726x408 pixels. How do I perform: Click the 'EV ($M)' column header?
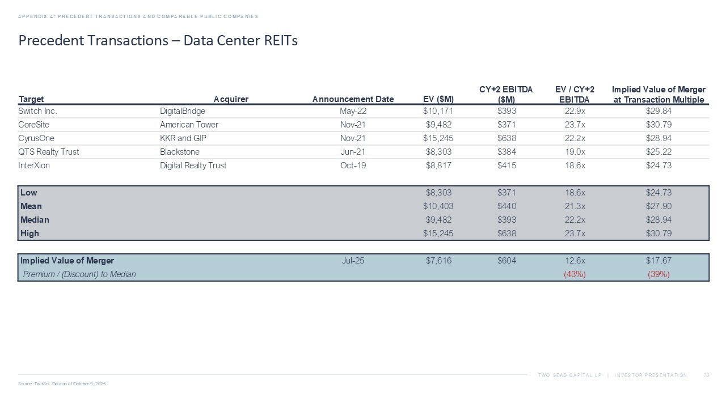pyautogui.click(x=438, y=99)
